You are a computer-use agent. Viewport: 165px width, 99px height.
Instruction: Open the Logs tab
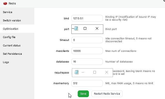17,62
